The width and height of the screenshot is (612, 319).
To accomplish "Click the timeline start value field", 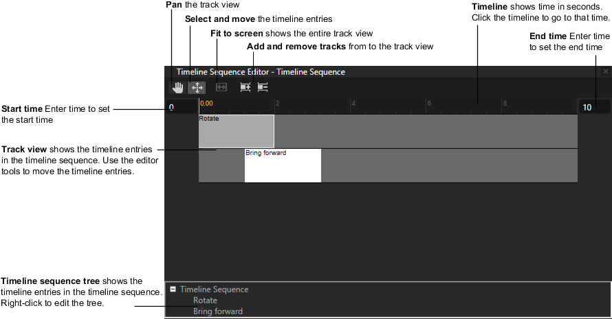I will tap(180, 107).
